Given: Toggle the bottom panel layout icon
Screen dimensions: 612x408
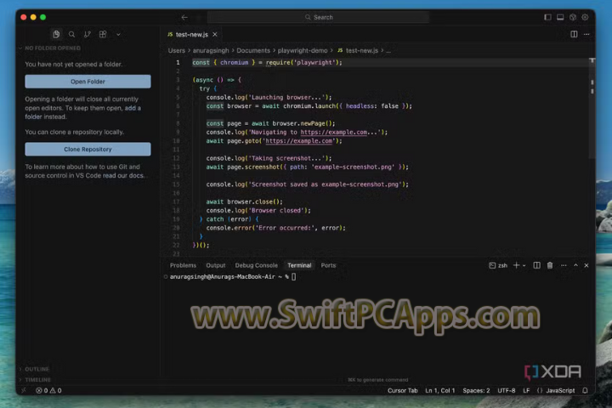Looking at the screenshot, I should click(560, 17).
